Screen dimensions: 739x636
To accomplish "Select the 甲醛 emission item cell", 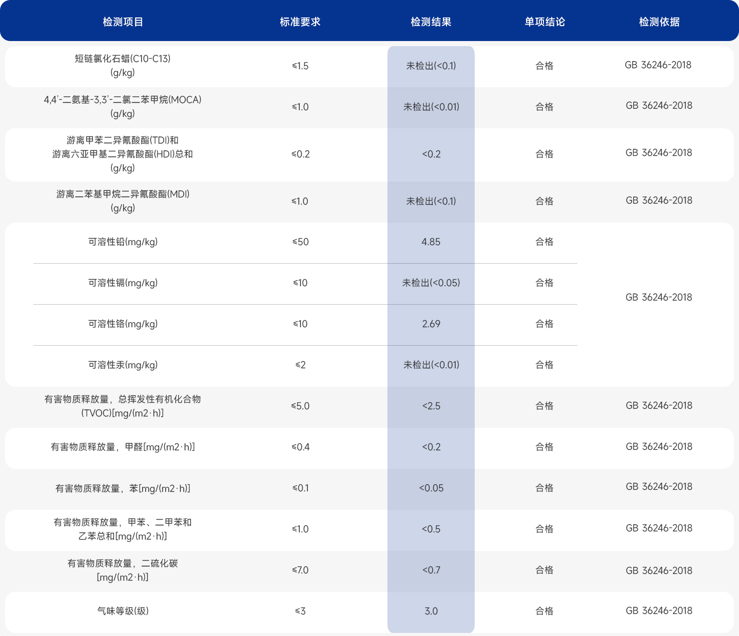I will point(123,447).
